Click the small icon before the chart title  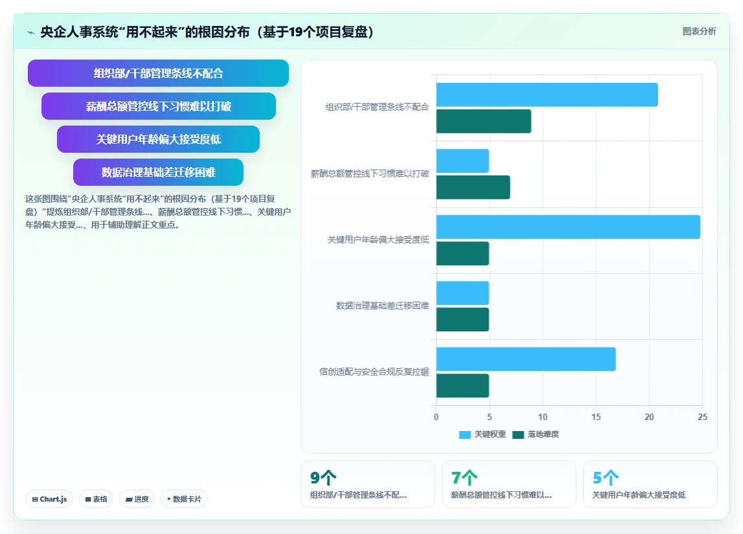point(31,32)
